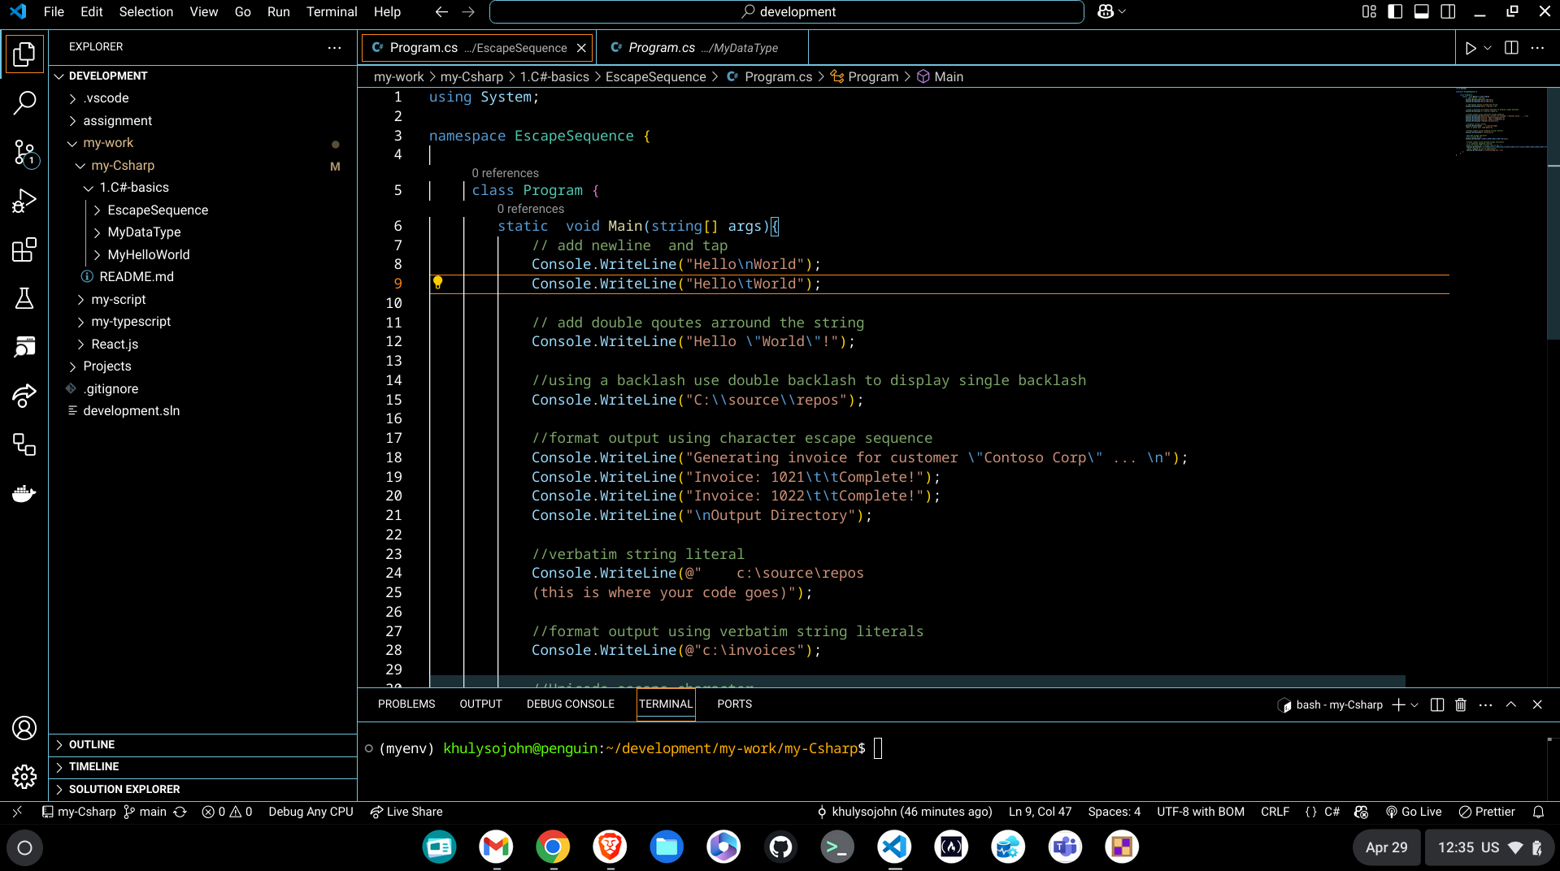Open the Selection menu
The image size is (1560, 871).
[x=146, y=11]
